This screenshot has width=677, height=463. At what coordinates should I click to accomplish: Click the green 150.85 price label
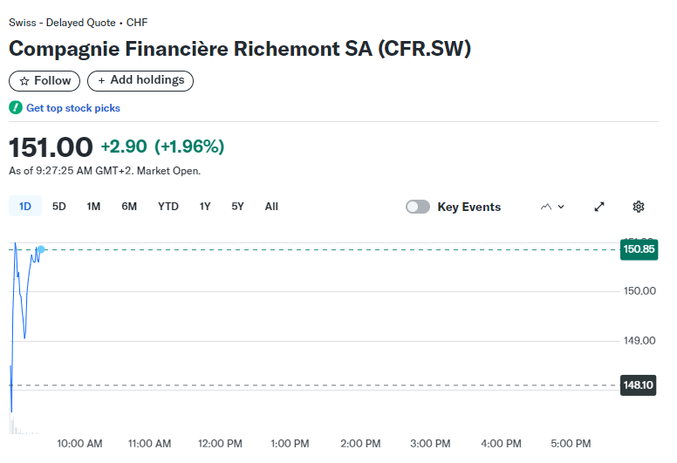(x=639, y=249)
